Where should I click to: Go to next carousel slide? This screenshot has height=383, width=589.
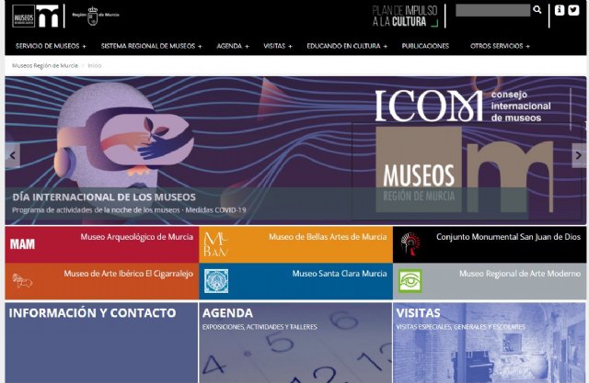(579, 155)
